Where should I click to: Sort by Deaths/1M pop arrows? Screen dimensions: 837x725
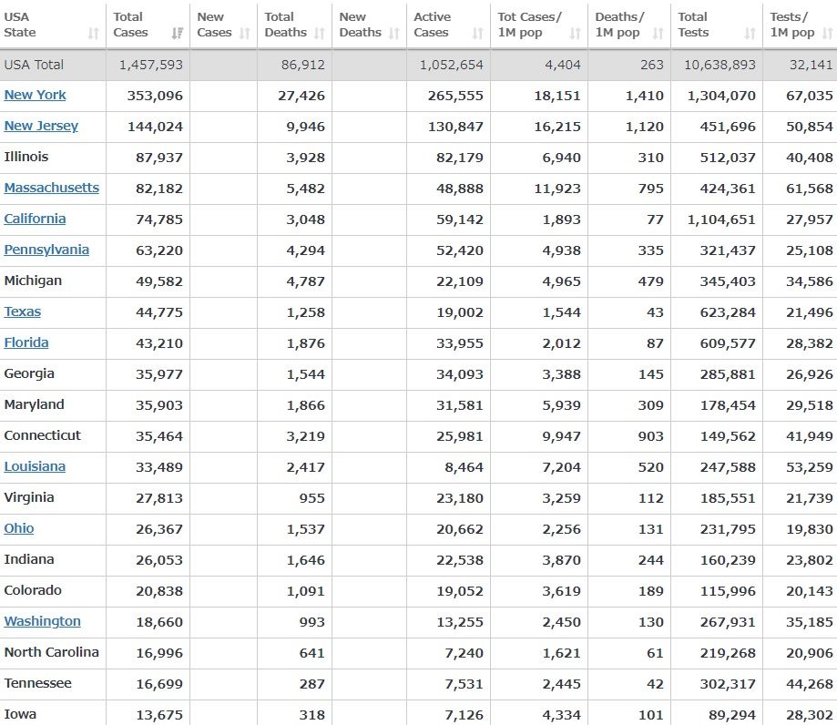(658, 34)
